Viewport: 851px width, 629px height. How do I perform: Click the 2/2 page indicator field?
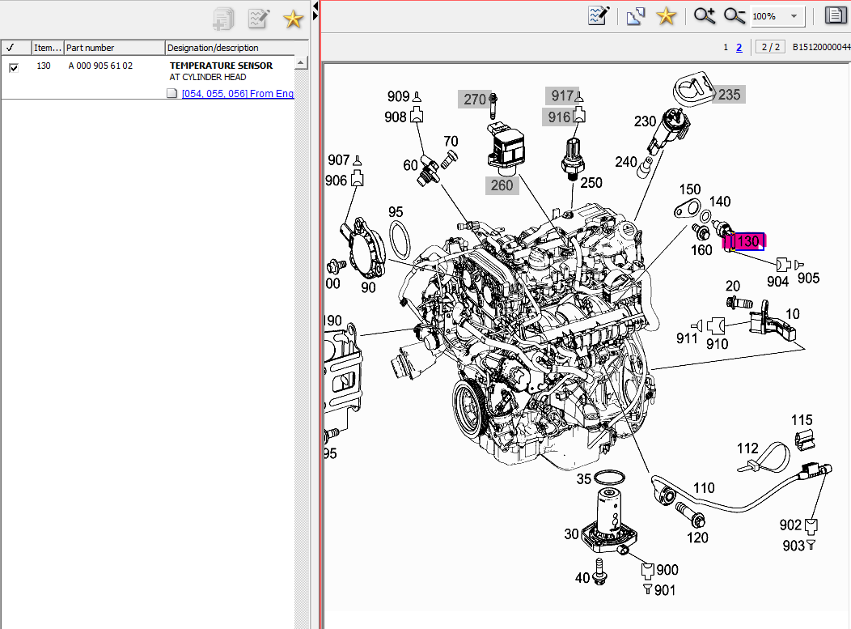[769, 47]
